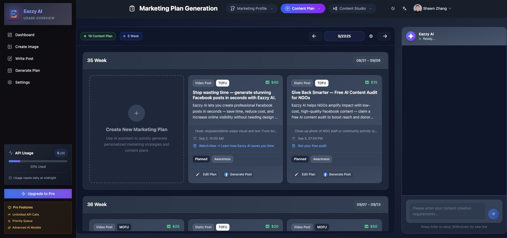This screenshot has width=507, height=238.
Task: Click the Settings gear icon
Action: tap(10, 82)
